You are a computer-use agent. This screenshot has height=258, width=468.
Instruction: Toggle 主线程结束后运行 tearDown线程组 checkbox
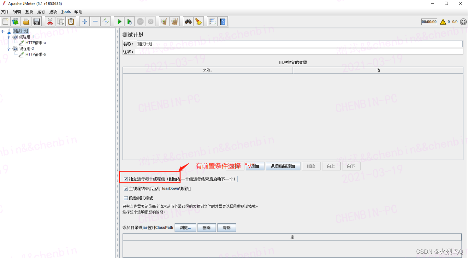(126, 189)
